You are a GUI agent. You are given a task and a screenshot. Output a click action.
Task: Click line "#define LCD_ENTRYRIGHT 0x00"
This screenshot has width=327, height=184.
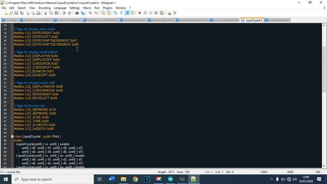click(x=37, y=33)
